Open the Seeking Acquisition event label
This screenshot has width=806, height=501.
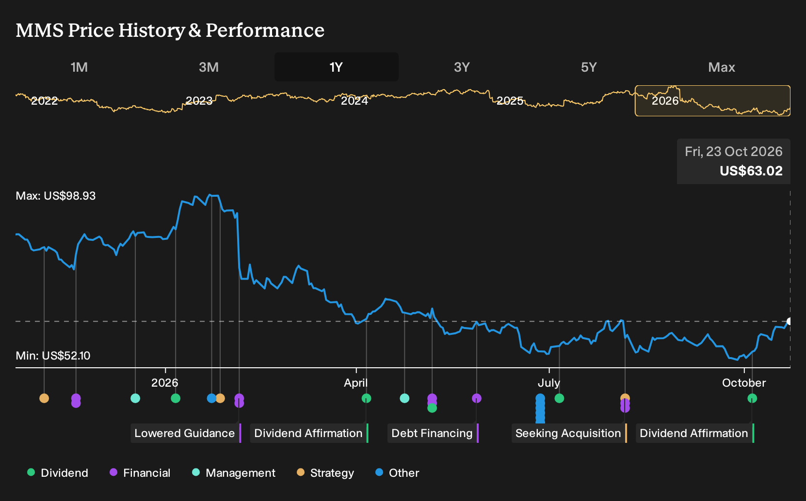pos(569,433)
